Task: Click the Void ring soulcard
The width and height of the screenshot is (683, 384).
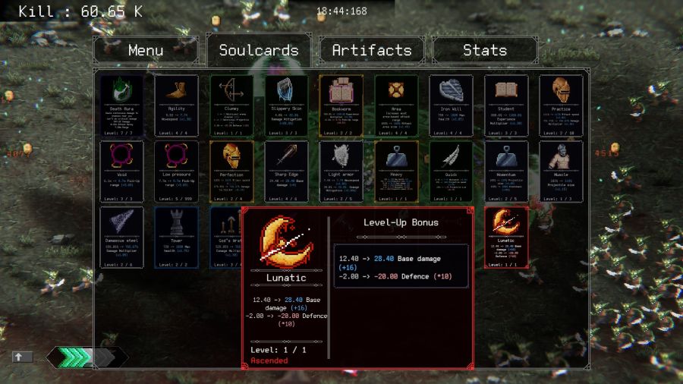Action: [121, 172]
